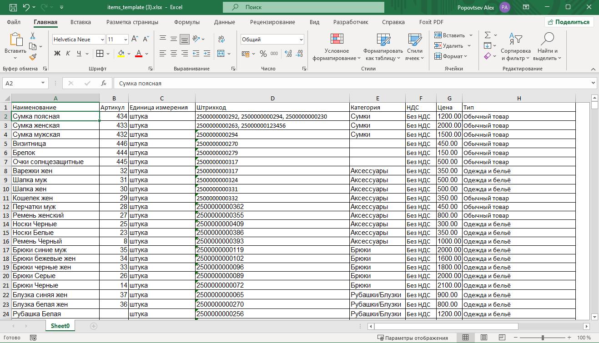Click the Format Painter brush icon
599x343 pixels.
pos(33,57)
